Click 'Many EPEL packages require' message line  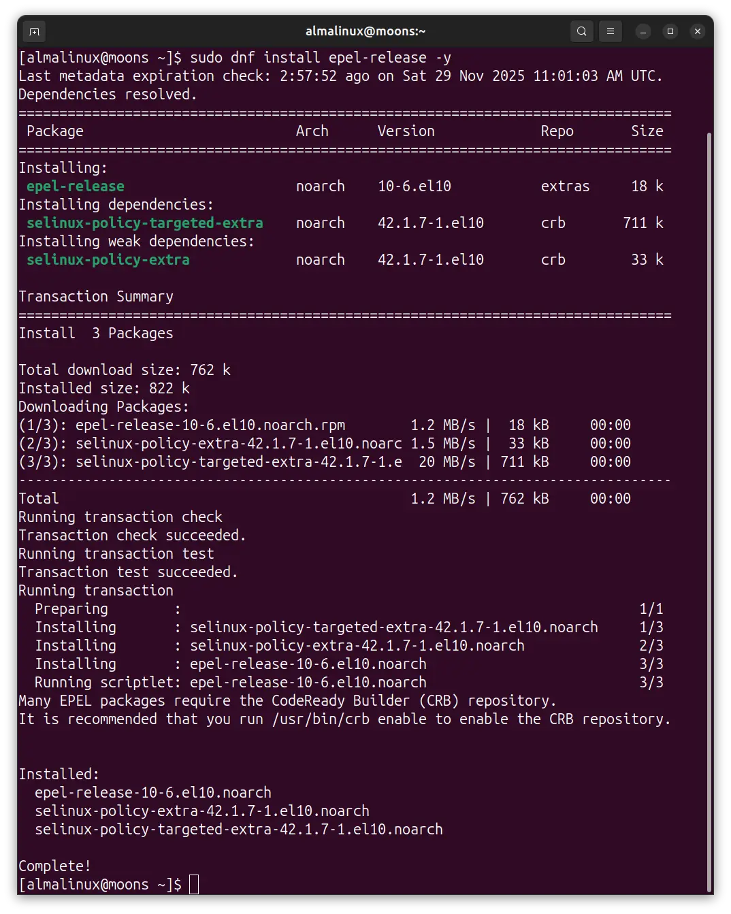tap(287, 701)
